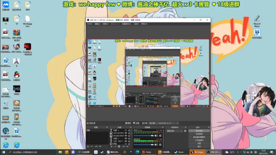
Task: Toggle visibility of 标题 2 source
Action: (x=126, y=138)
